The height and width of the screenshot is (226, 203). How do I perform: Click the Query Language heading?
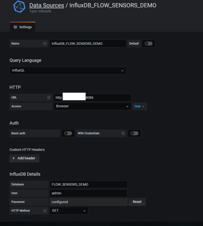25,60
